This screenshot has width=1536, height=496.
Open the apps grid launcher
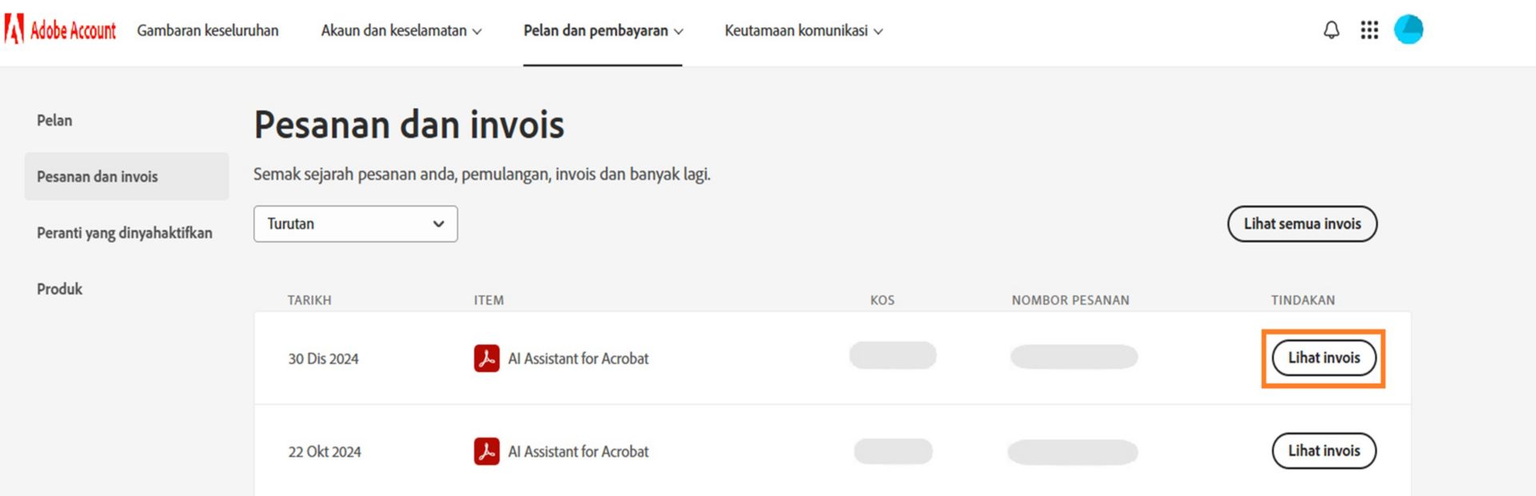[1370, 30]
